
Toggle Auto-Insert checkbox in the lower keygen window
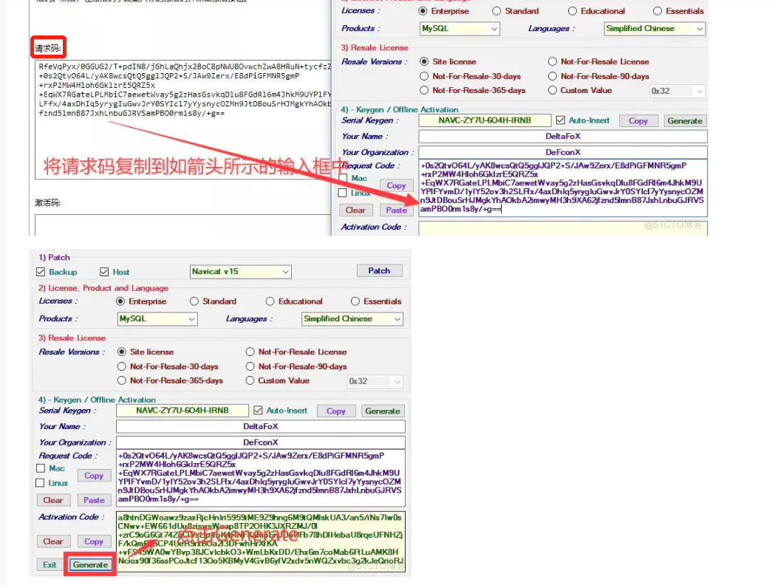[258, 411]
